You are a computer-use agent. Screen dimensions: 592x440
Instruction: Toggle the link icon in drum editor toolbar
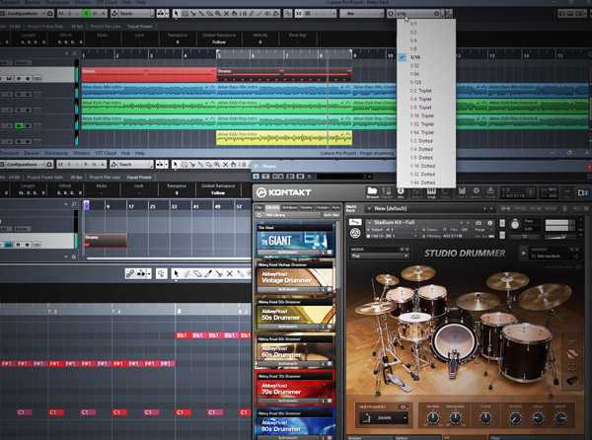tap(130, 273)
